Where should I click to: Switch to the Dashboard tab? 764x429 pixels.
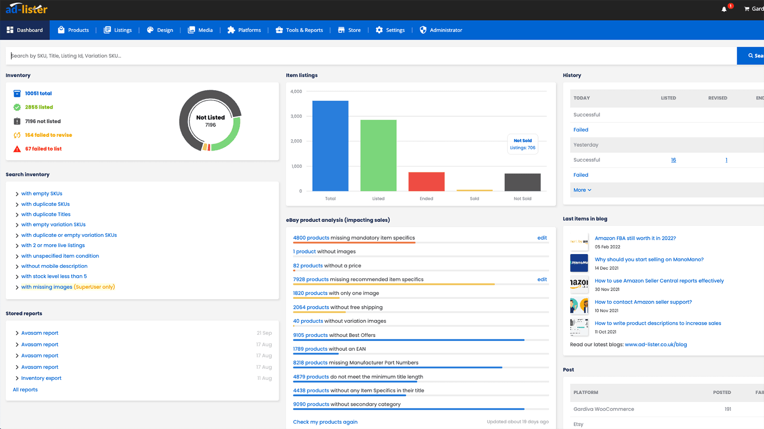click(25, 30)
